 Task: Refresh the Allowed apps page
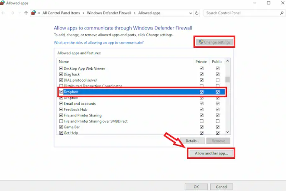coord(196,13)
